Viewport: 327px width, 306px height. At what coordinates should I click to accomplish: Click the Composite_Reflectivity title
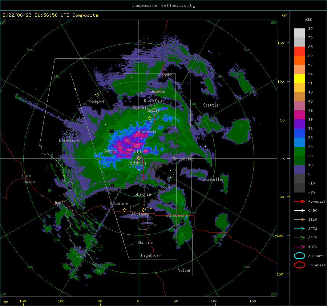pyautogui.click(x=163, y=5)
